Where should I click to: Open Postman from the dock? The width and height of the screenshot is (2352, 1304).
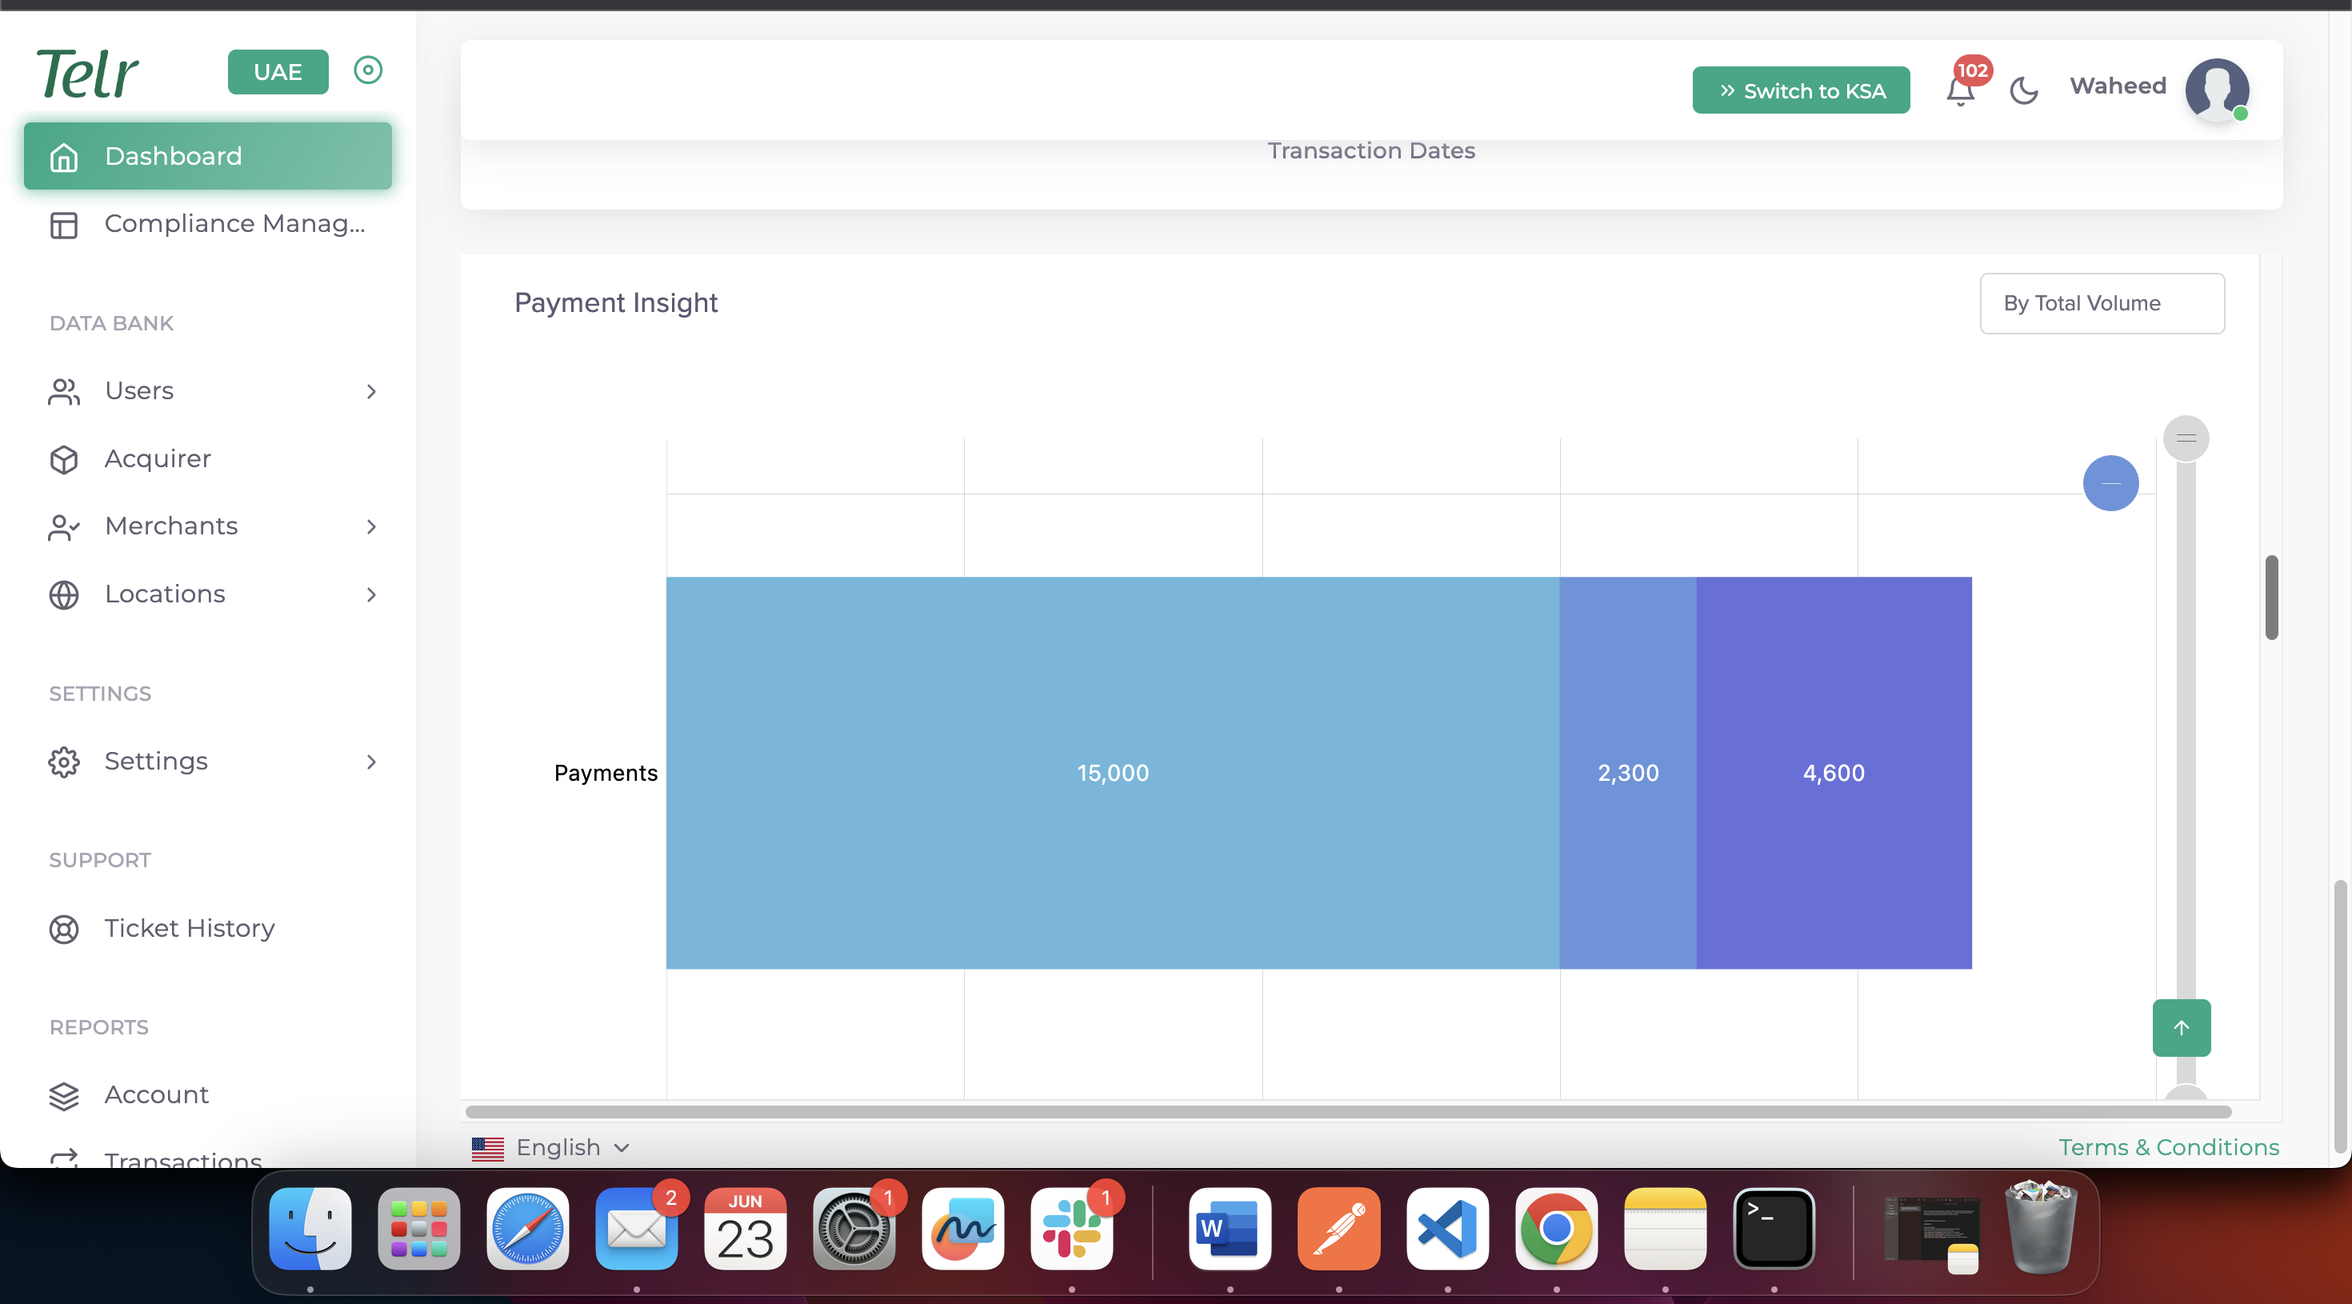point(1338,1228)
